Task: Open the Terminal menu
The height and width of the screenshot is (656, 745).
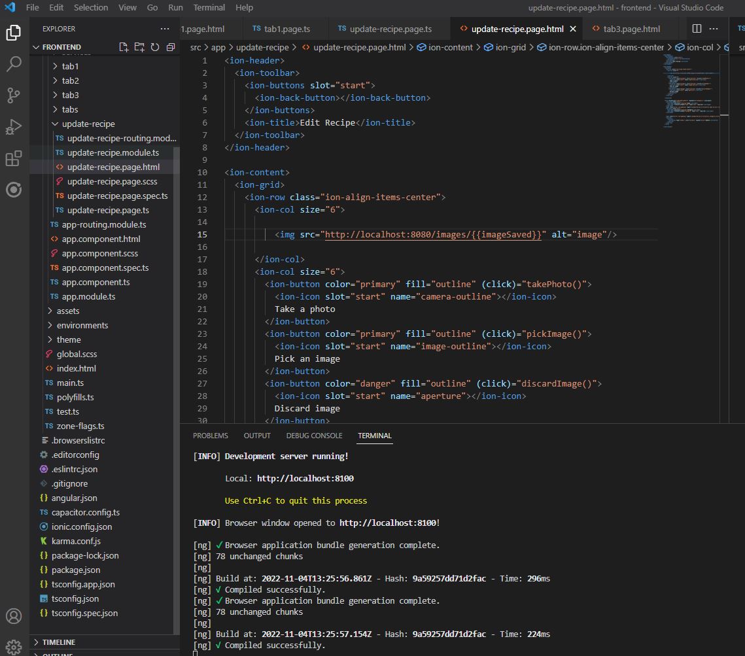Action: click(x=209, y=7)
